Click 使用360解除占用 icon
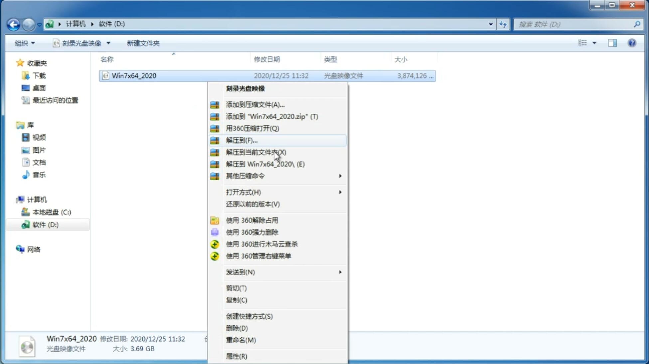This screenshot has height=364, width=649. (x=214, y=220)
